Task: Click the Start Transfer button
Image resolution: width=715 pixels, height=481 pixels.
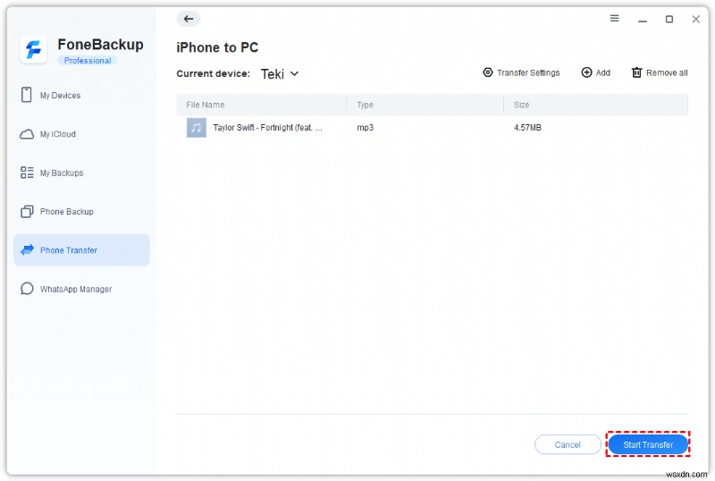Action: coord(648,444)
